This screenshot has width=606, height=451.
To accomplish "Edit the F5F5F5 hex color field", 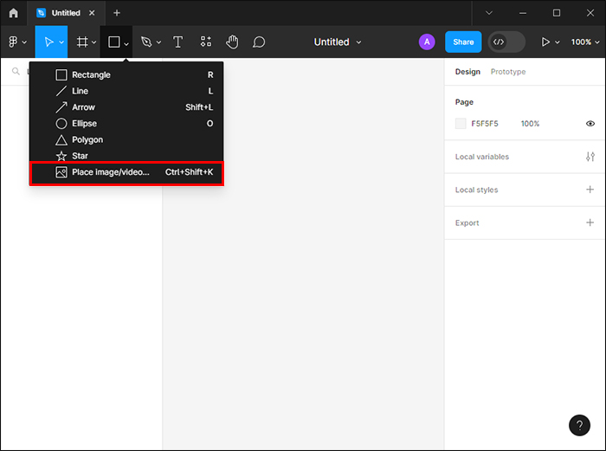I will 485,124.
